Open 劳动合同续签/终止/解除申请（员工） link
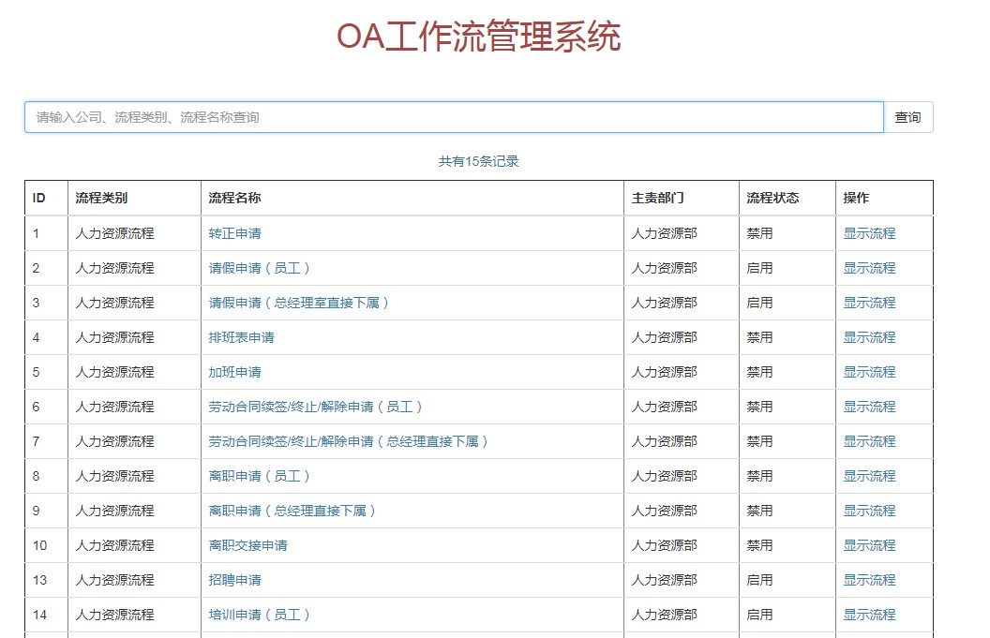This screenshot has width=990, height=638. [316, 407]
